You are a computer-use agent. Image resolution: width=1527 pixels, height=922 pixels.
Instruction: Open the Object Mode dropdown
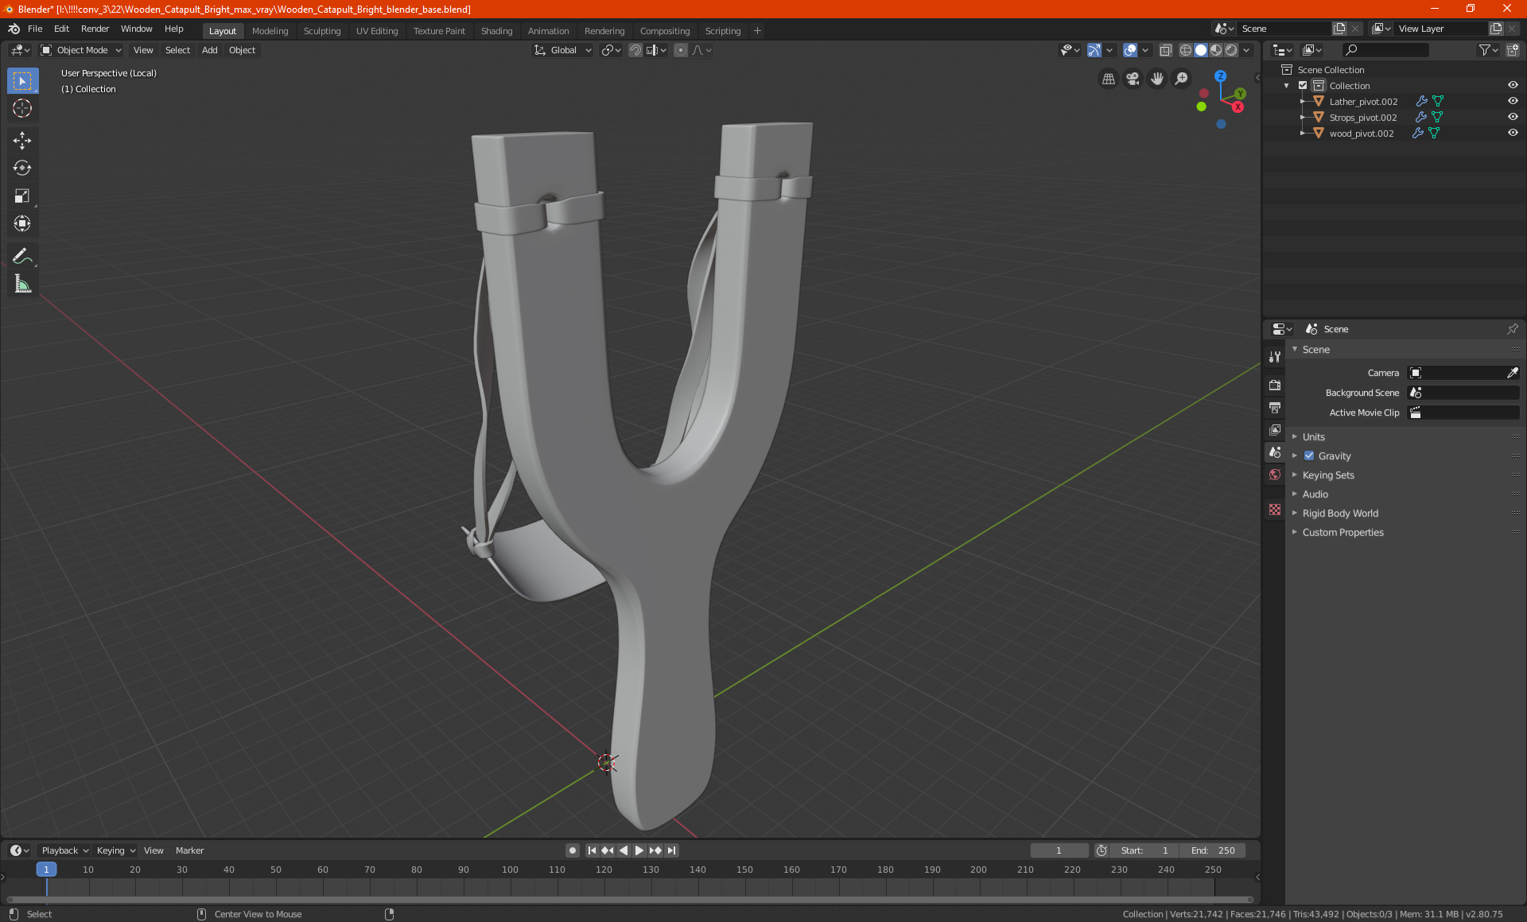[x=81, y=50]
